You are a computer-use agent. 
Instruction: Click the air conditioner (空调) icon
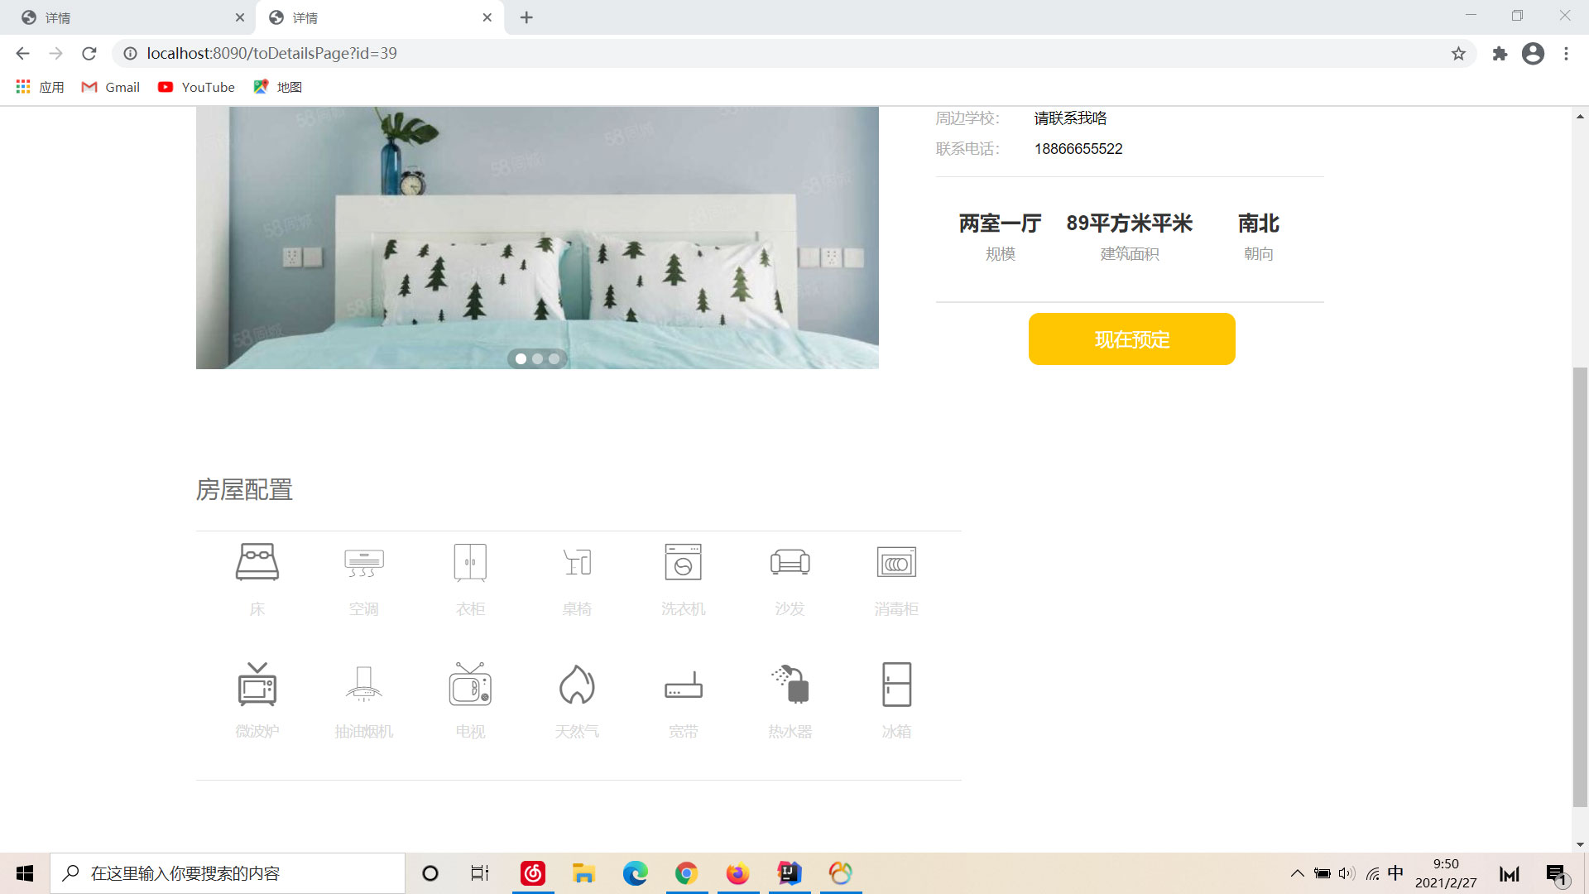click(363, 562)
